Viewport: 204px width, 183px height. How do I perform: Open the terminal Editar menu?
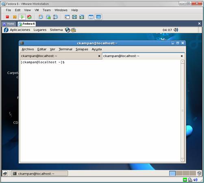tap(42, 49)
